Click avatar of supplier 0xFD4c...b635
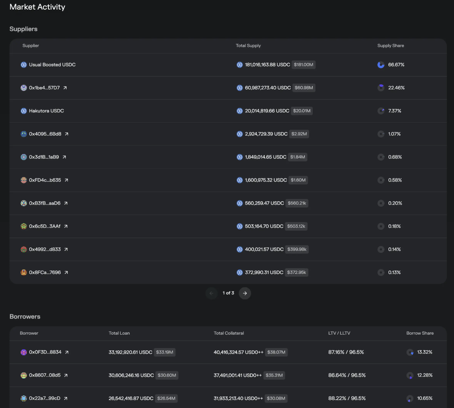 [x=24, y=180]
